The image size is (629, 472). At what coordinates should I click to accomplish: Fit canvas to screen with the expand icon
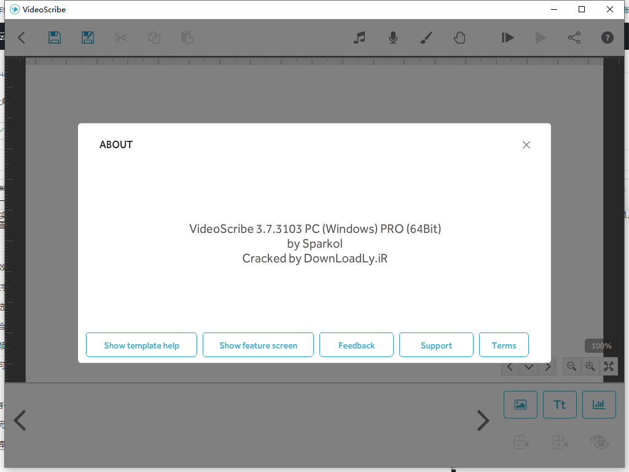click(x=609, y=366)
